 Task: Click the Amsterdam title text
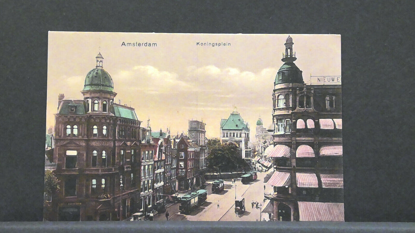[x=139, y=44]
